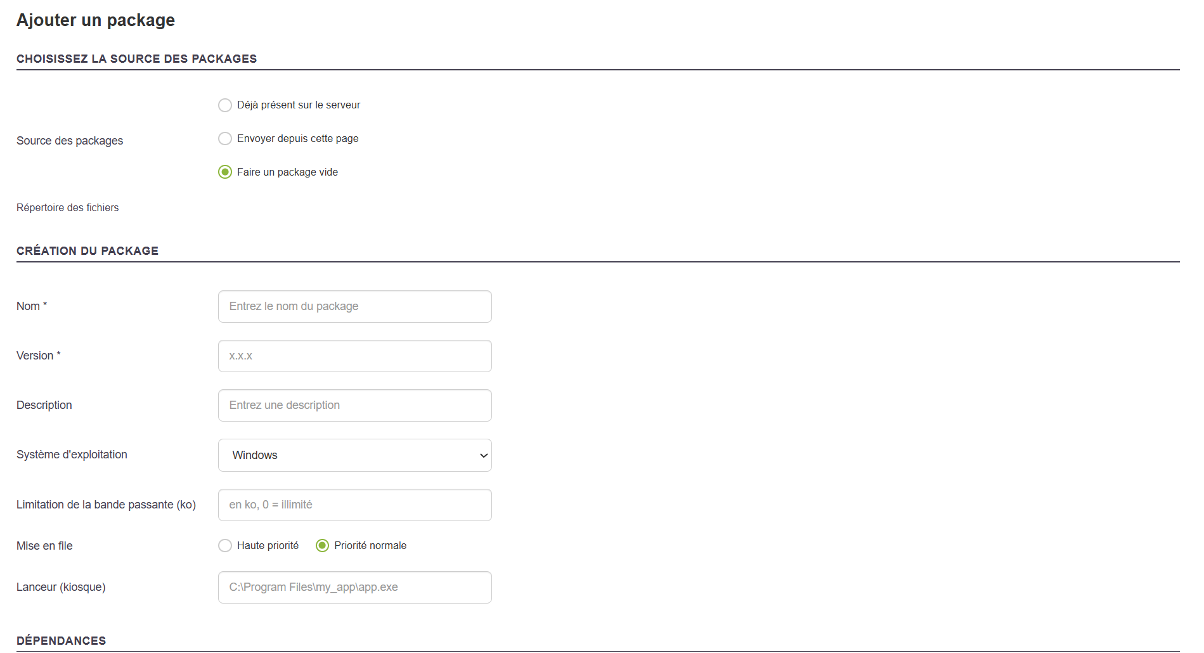Click the 'Mise en file' label

[44, 546]
